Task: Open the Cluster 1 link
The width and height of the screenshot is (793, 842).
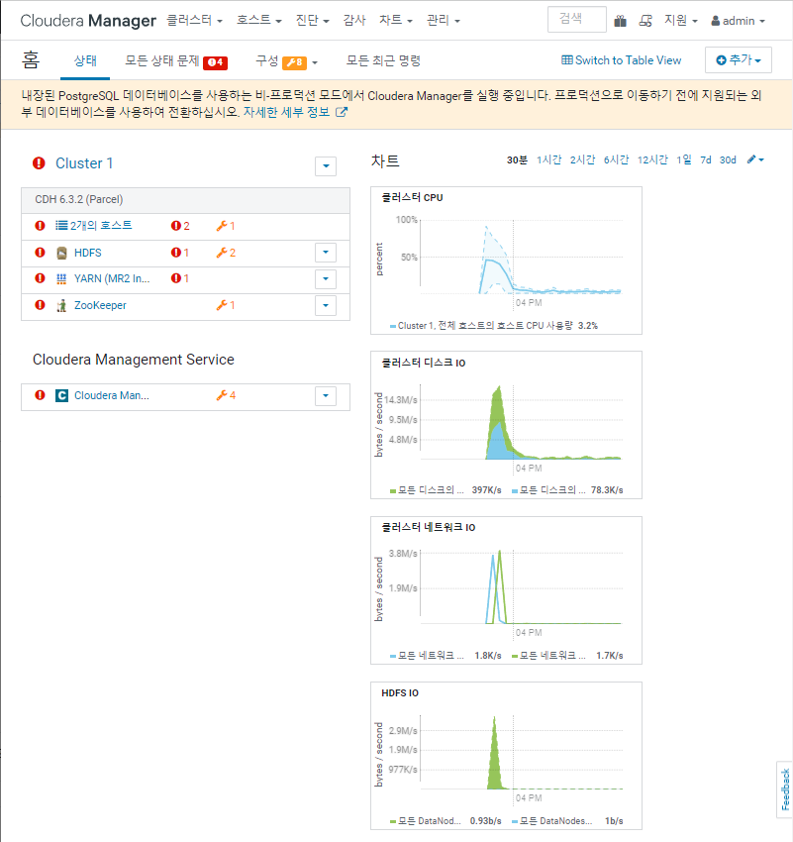Action: (84, 163)
